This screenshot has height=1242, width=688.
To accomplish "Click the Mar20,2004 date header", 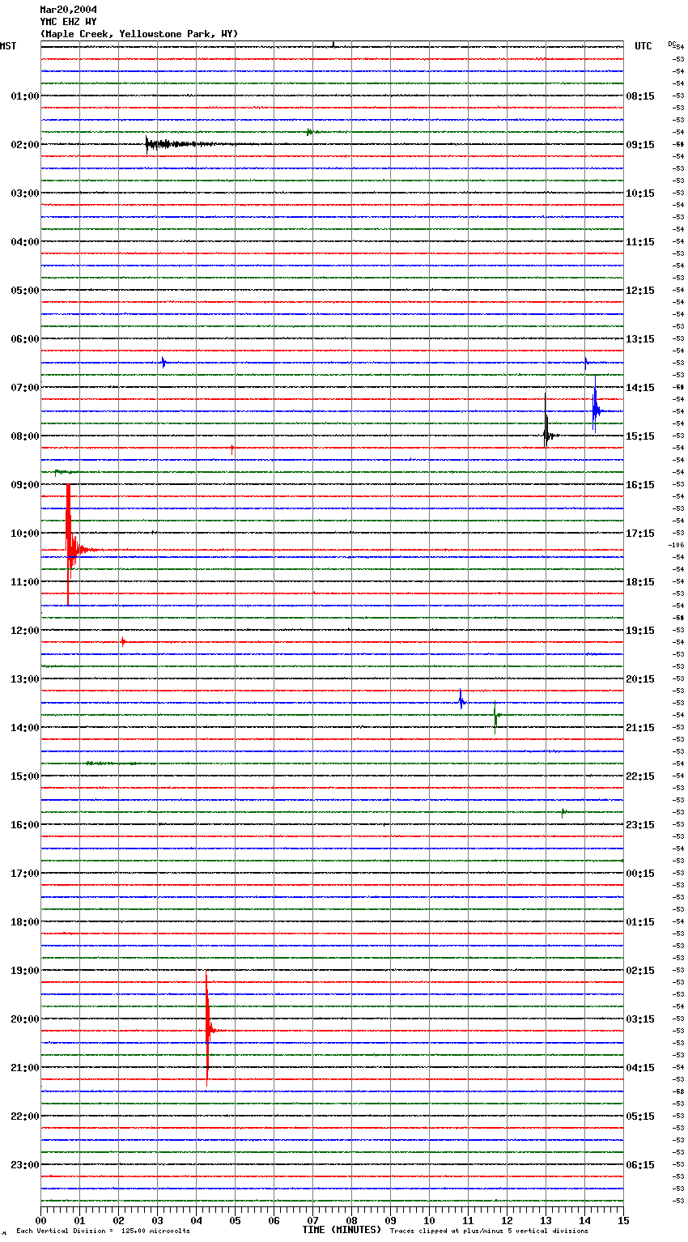I will coord(69,10).
